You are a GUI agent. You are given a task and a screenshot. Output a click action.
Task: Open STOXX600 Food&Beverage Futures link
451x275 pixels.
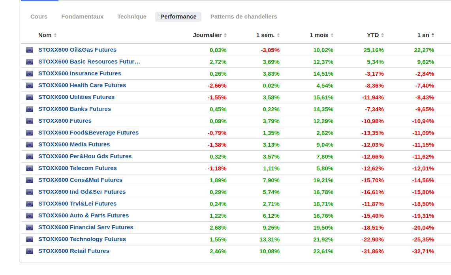[x=88, y=133]
